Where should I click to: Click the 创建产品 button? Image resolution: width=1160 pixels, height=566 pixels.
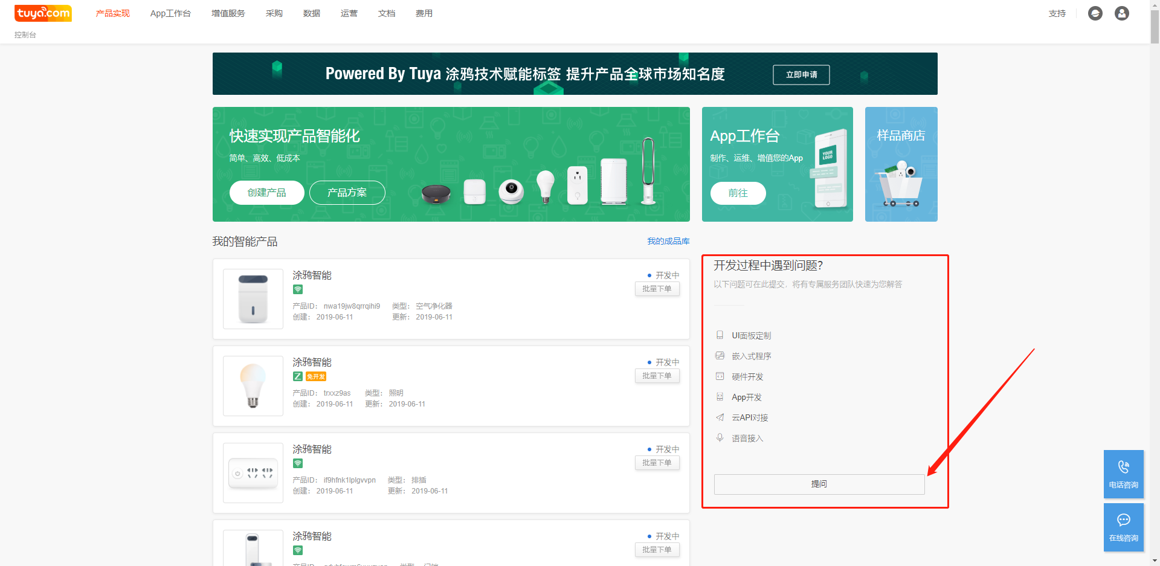click(267, 193)
